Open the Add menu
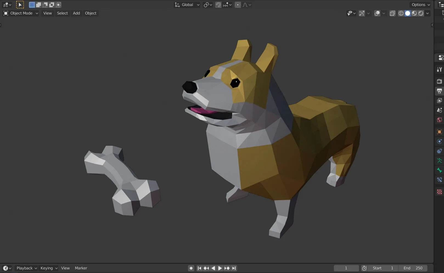Viewport: 444px width, 273px height. point(76,13)
